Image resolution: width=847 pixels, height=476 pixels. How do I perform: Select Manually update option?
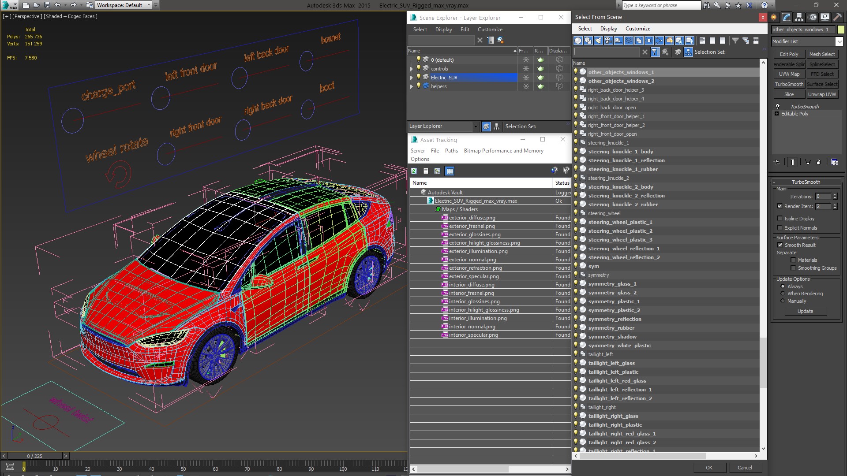coord(783,301)
